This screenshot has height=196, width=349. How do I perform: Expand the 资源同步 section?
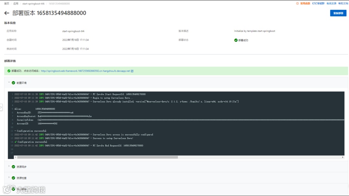pos(9,167)
